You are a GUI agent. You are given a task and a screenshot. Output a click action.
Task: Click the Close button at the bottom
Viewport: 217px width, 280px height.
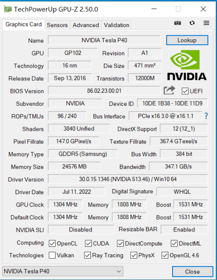tap(192, 272)
